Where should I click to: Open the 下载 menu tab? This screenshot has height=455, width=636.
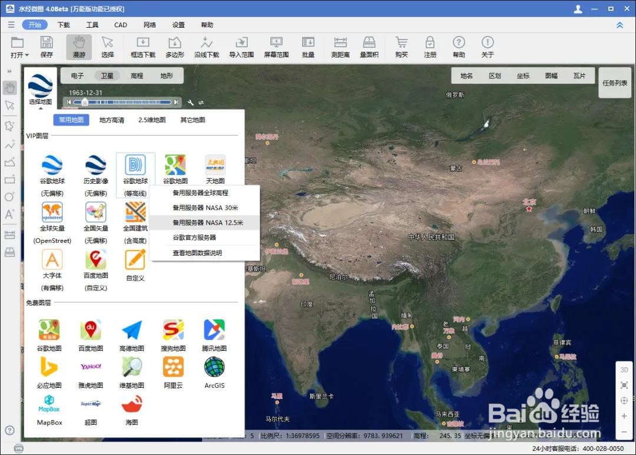[64, 25]
